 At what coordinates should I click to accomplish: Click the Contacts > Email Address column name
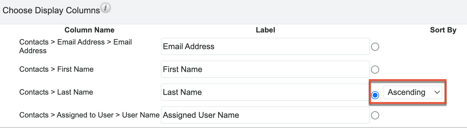[75, 46]
